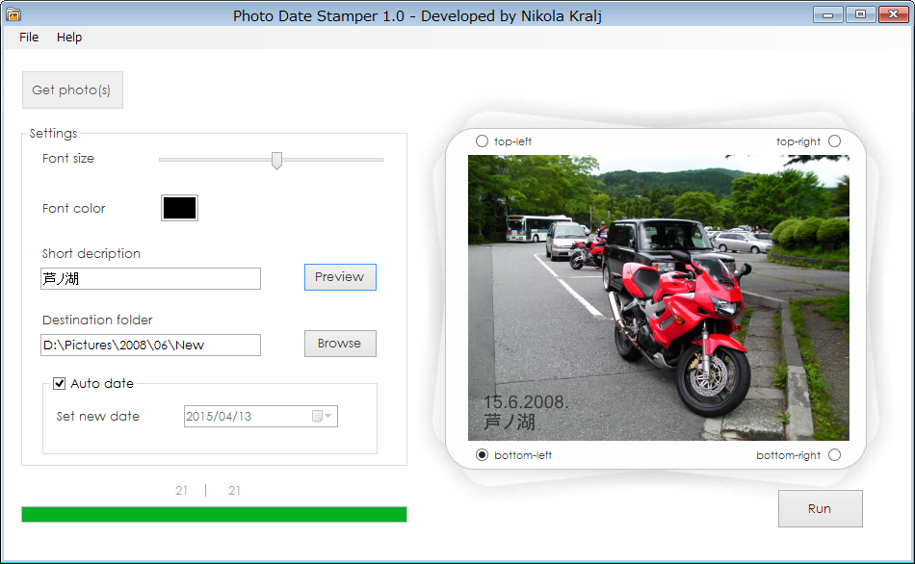This screenshot has height=564, width=915.
Task: Open the Help menu
Action: click(68, 37)
